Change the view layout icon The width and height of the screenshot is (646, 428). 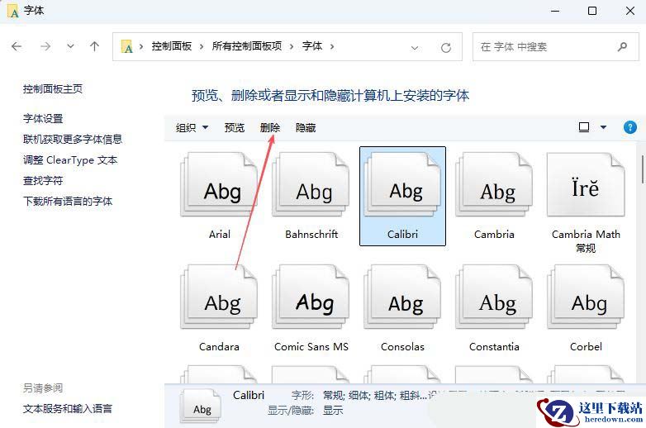click(584, 127)
